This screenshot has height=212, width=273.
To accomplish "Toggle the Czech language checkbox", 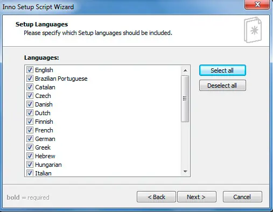I will (x=30, y=95).
